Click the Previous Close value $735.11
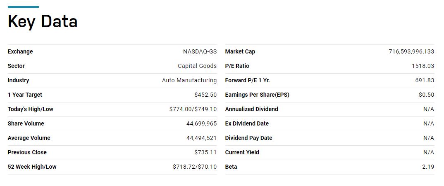 point(205,153)
